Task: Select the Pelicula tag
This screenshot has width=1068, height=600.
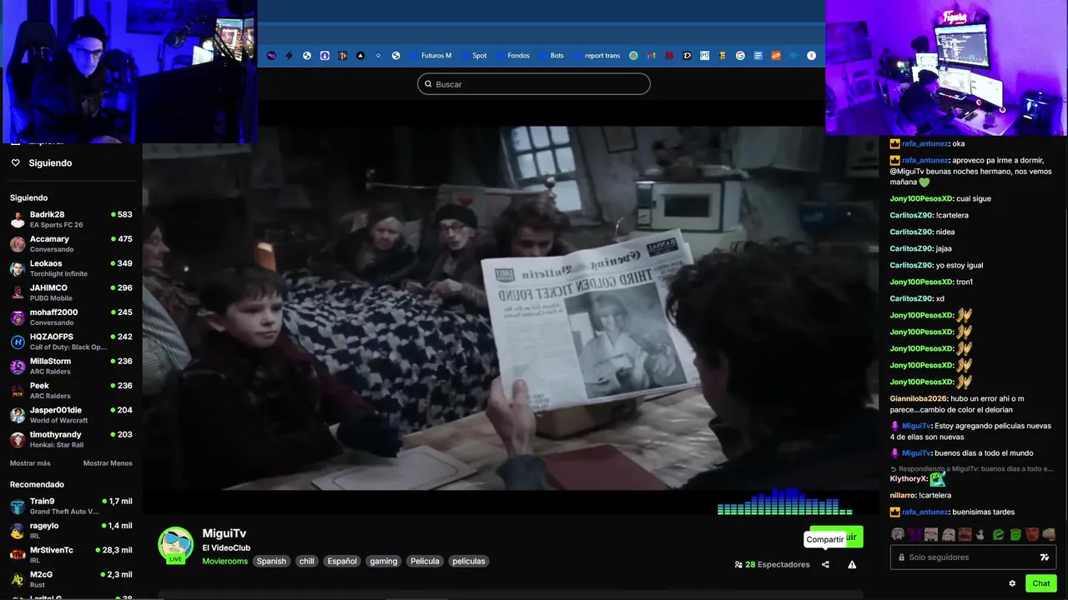Action: pos(425,561)
